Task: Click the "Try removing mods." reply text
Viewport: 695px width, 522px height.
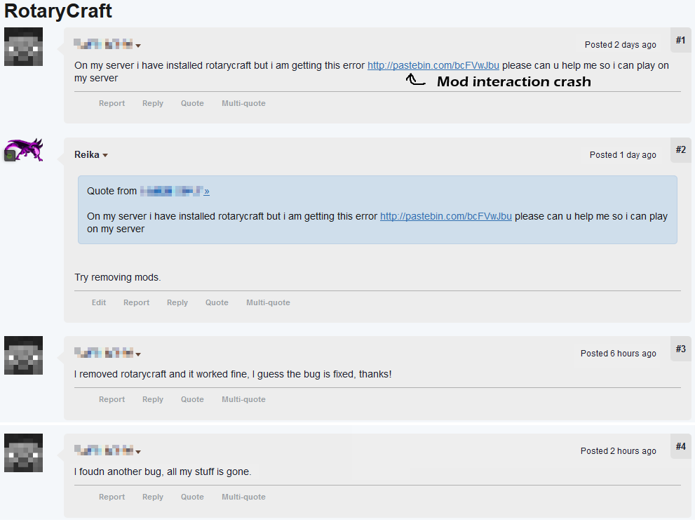Action: (117, 278)
